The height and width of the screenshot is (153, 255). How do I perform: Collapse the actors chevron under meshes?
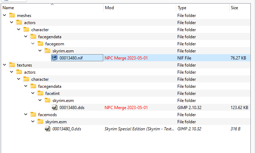tap(12, 22)
